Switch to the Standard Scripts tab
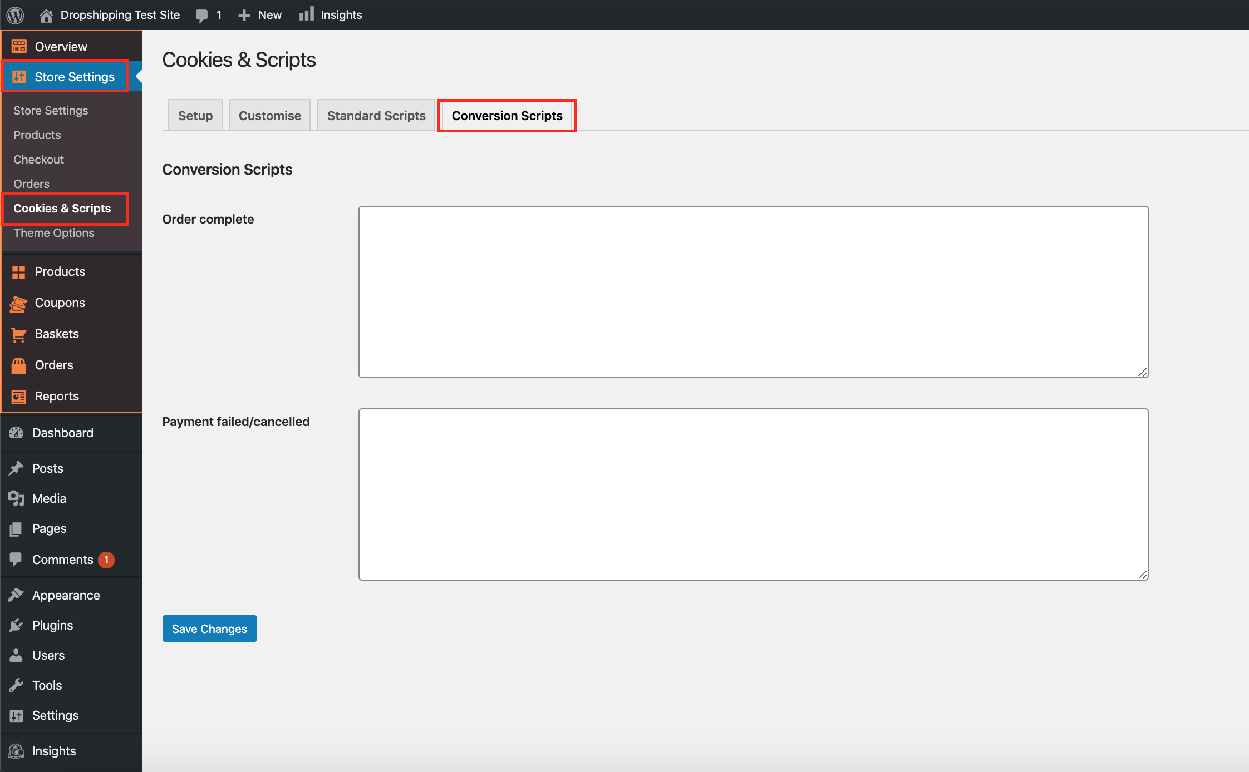The height and width of the screenshot is (772, 1249). (376, 116)
